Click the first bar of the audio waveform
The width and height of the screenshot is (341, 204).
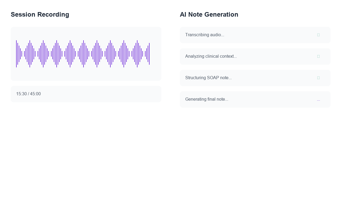point(16,54)
